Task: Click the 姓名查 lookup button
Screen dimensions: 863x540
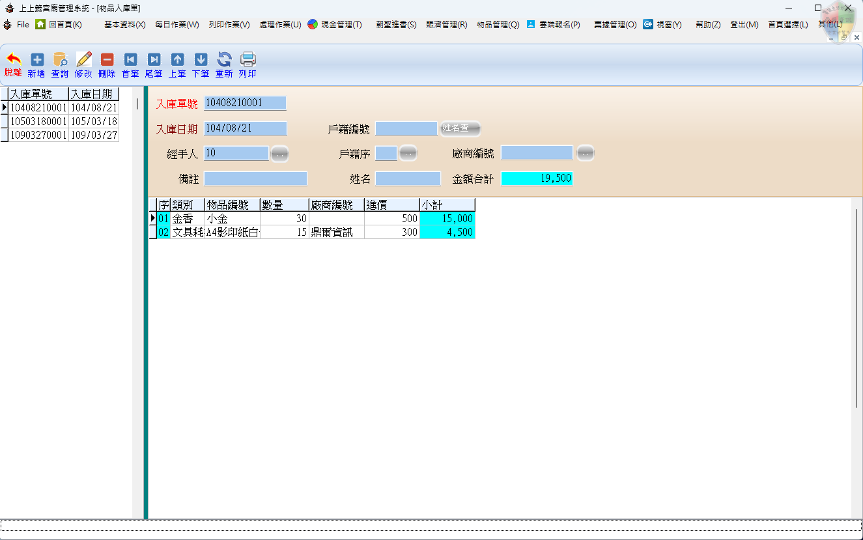Action: (460, 128)
